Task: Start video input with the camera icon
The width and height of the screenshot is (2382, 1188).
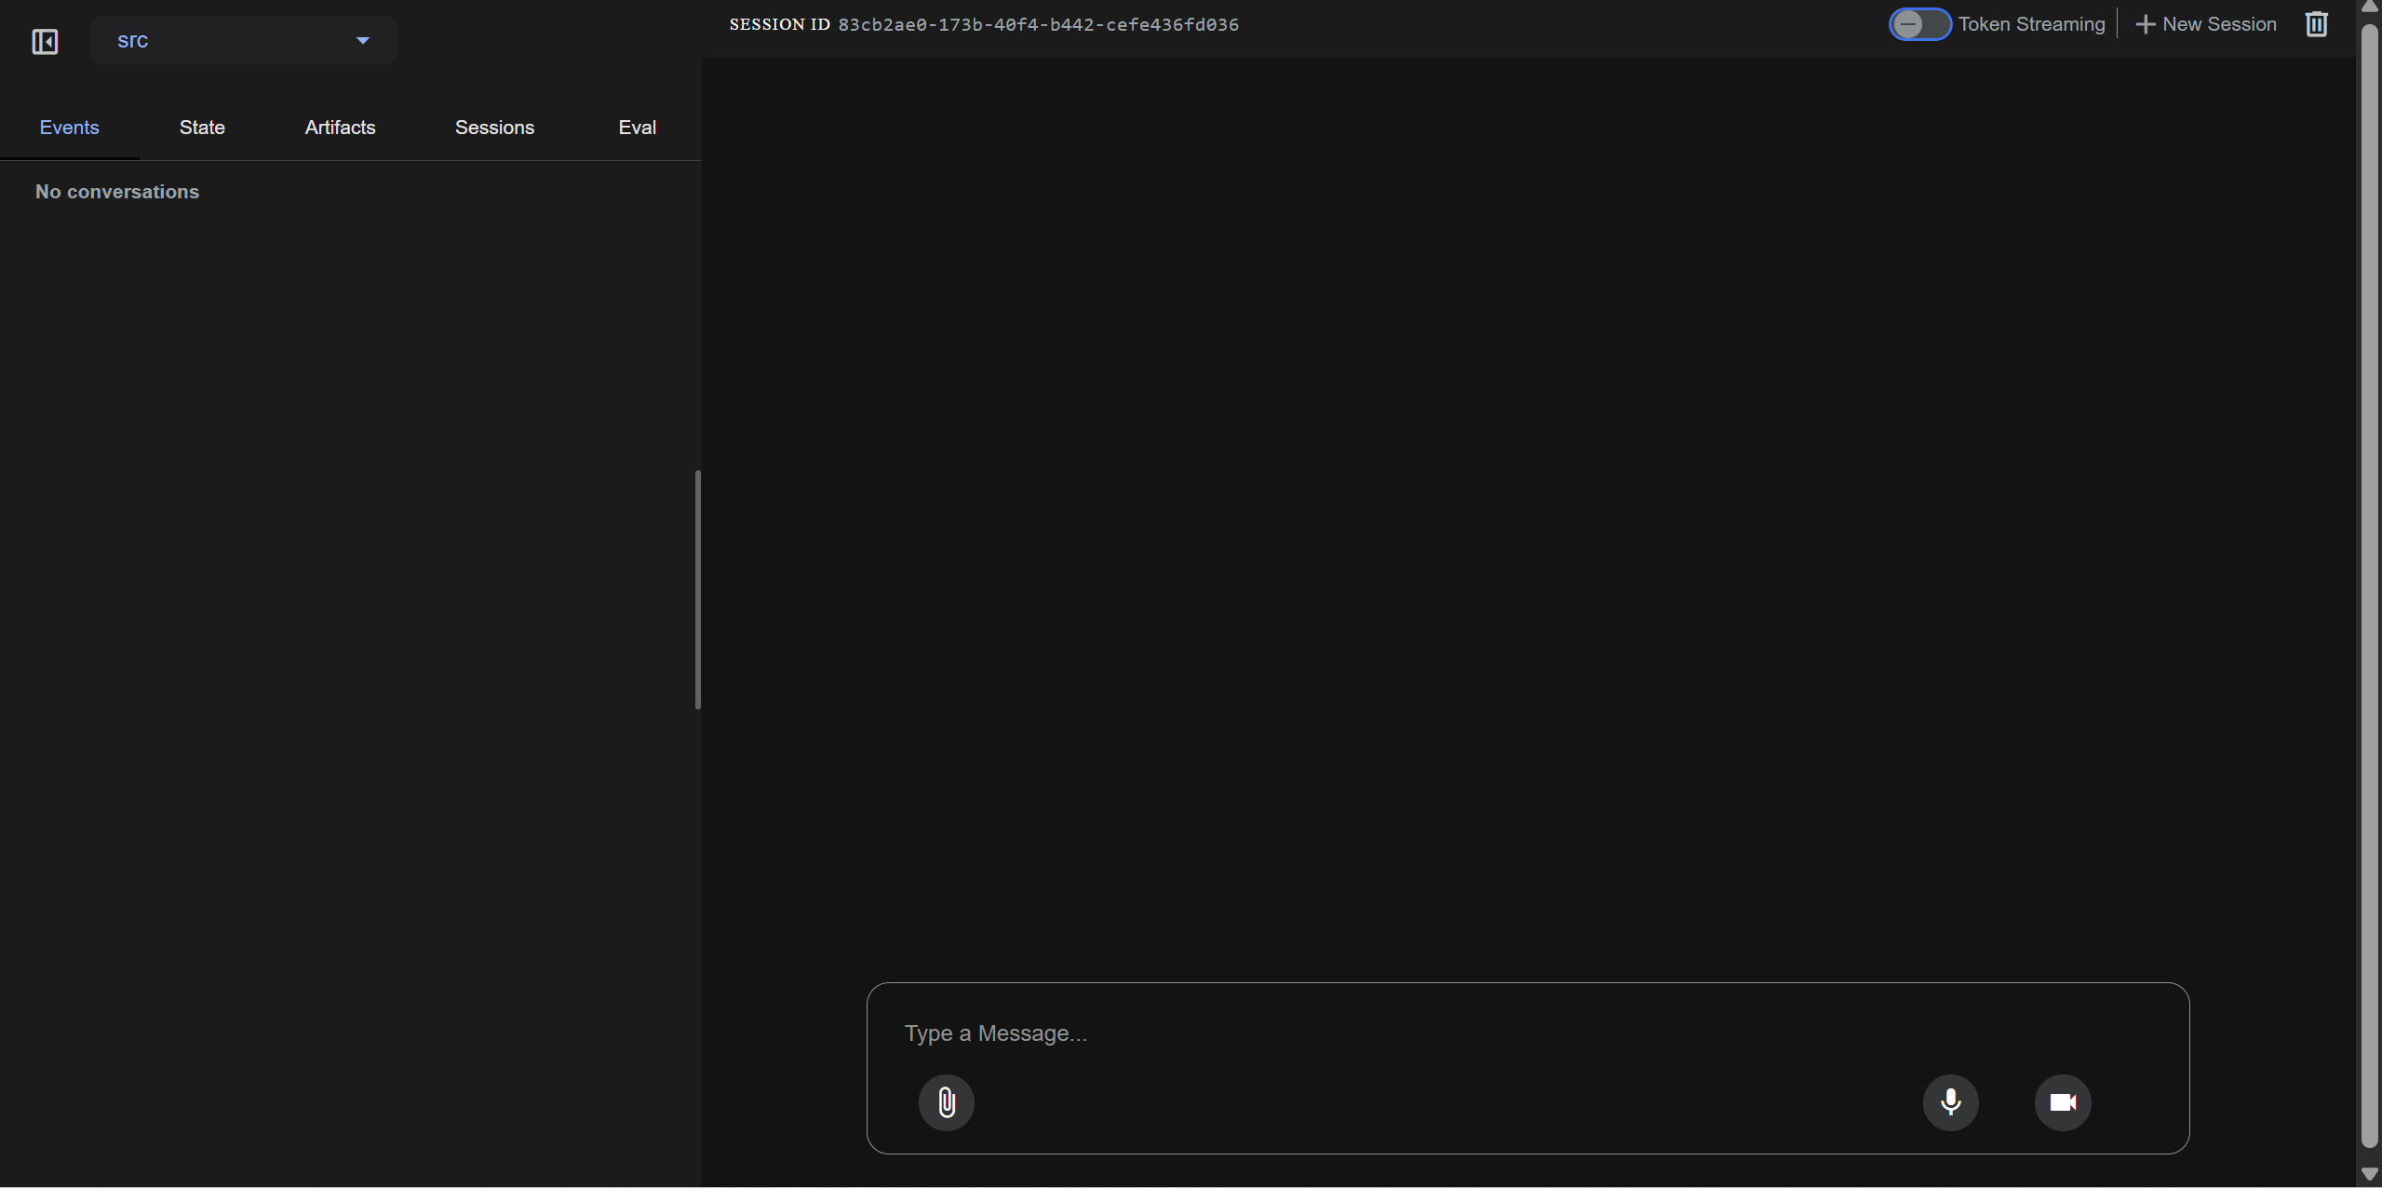Action: click(x=2062, y=1102)
